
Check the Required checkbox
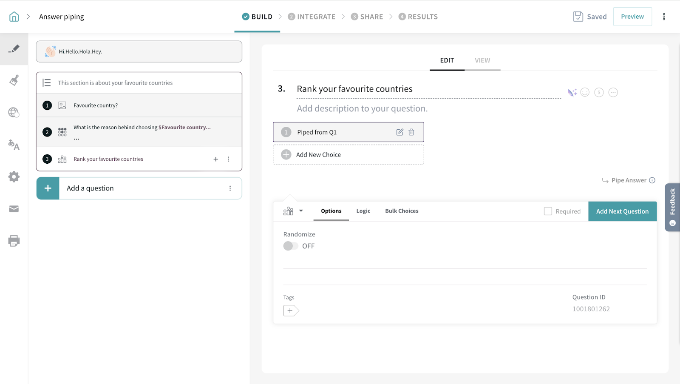click(x=548, y=211)
